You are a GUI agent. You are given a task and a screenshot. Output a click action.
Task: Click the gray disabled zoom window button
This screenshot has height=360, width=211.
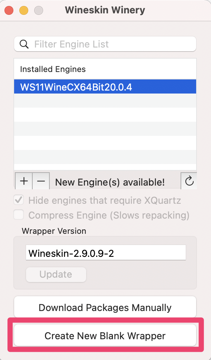click(38, 10)
